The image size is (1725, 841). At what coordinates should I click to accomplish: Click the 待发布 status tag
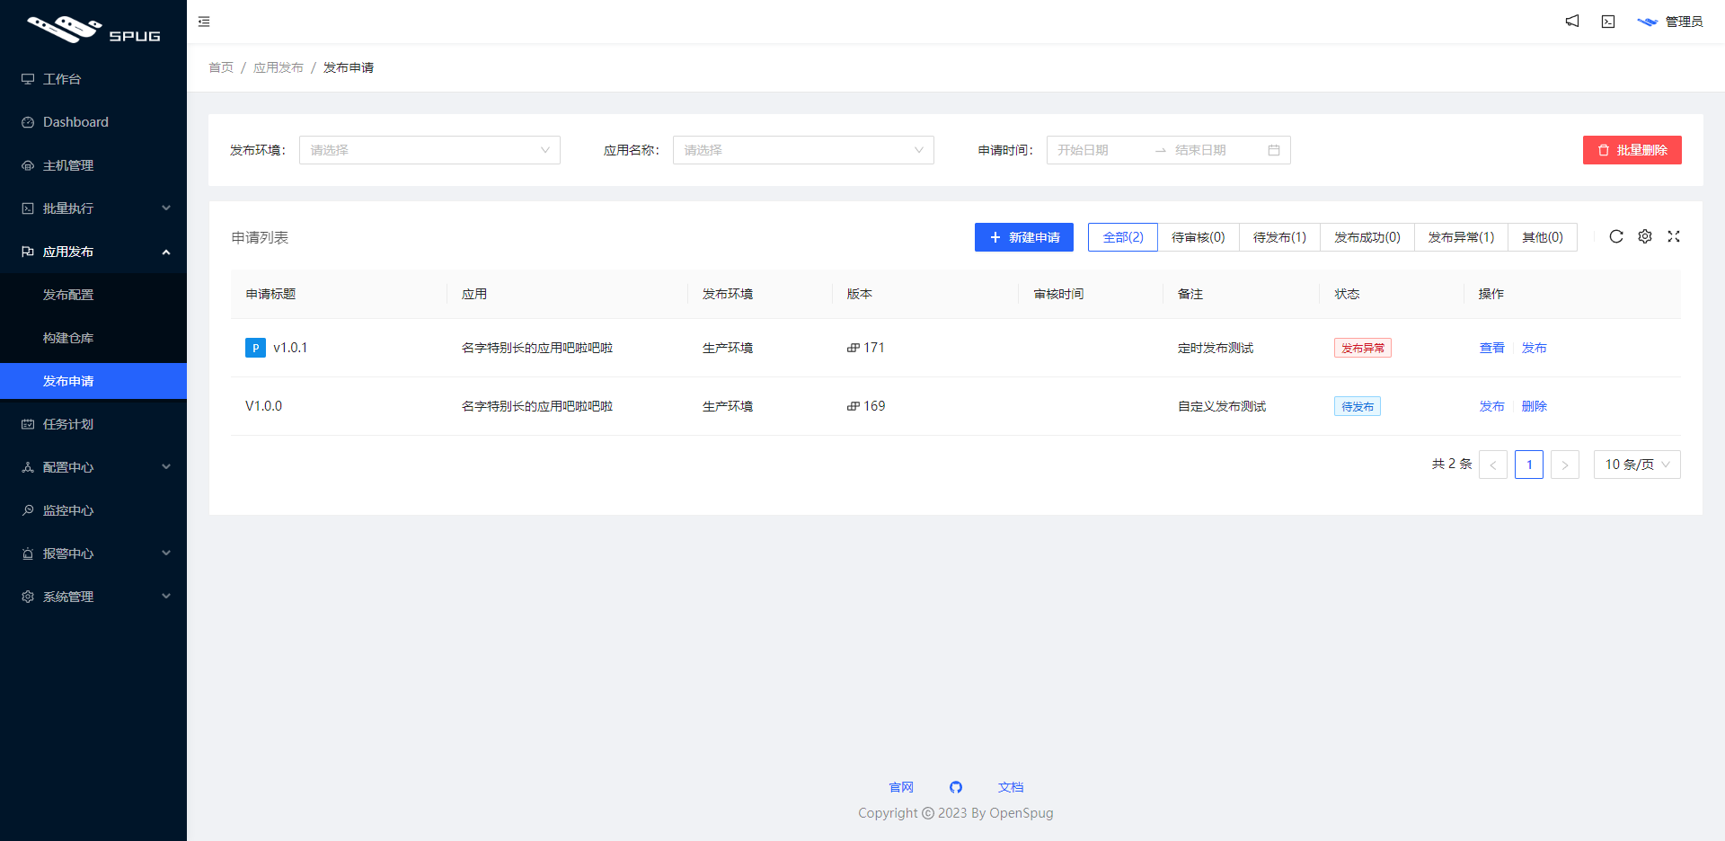click(x=1358, y=406)
